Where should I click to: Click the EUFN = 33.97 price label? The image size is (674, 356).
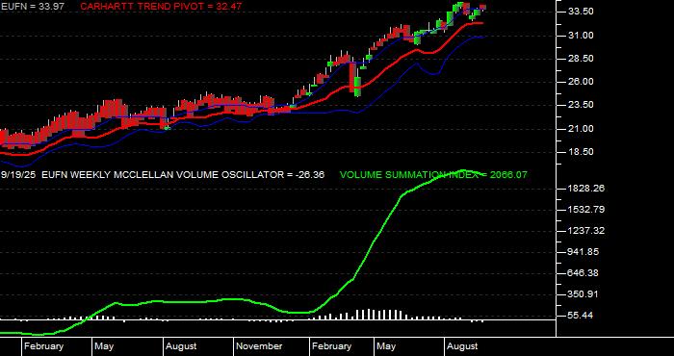(32, 7)
